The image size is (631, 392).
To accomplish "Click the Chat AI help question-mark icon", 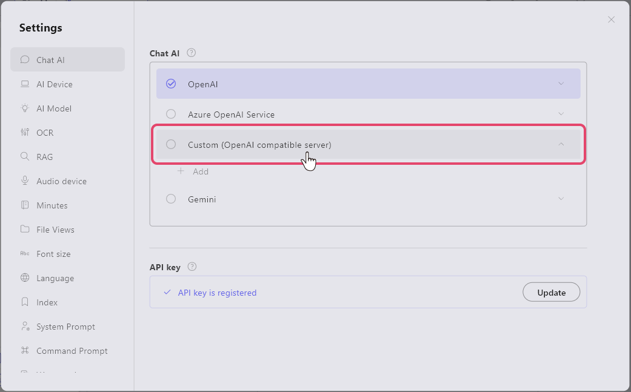I will [192, 53].
